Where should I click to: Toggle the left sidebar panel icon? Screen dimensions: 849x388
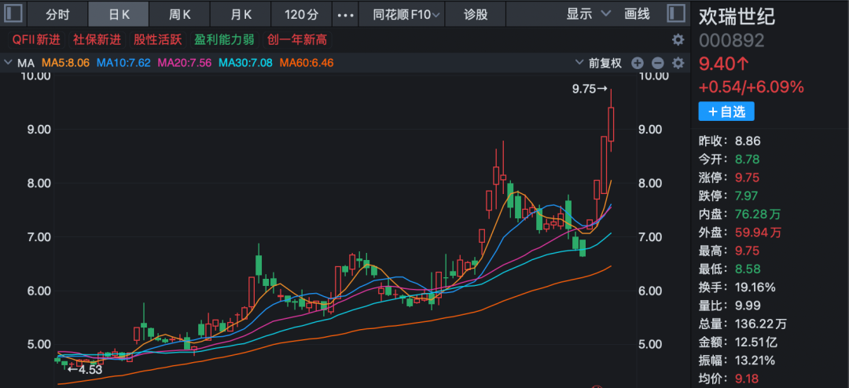pyautogui.click(x=15, y=14)
